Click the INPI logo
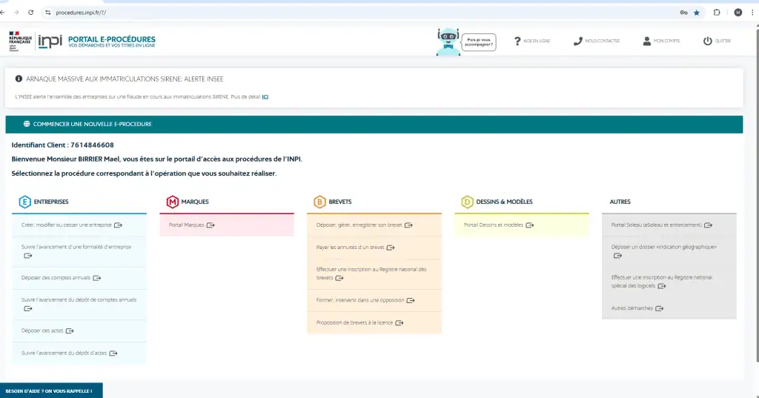The height and width of the screenshot is (398, 759). pos(50,41)
